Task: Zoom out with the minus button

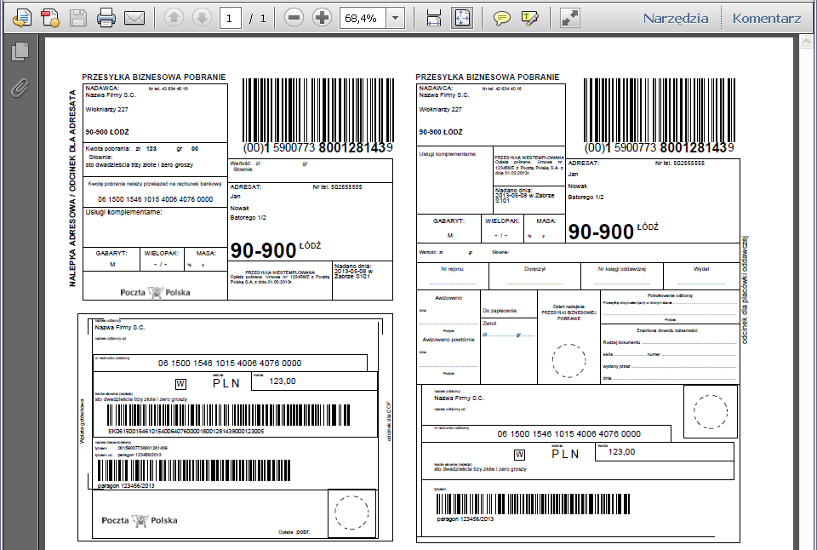Action: (x=294, y=18)
